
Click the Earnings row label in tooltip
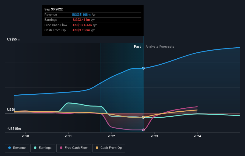coord(51,20)
